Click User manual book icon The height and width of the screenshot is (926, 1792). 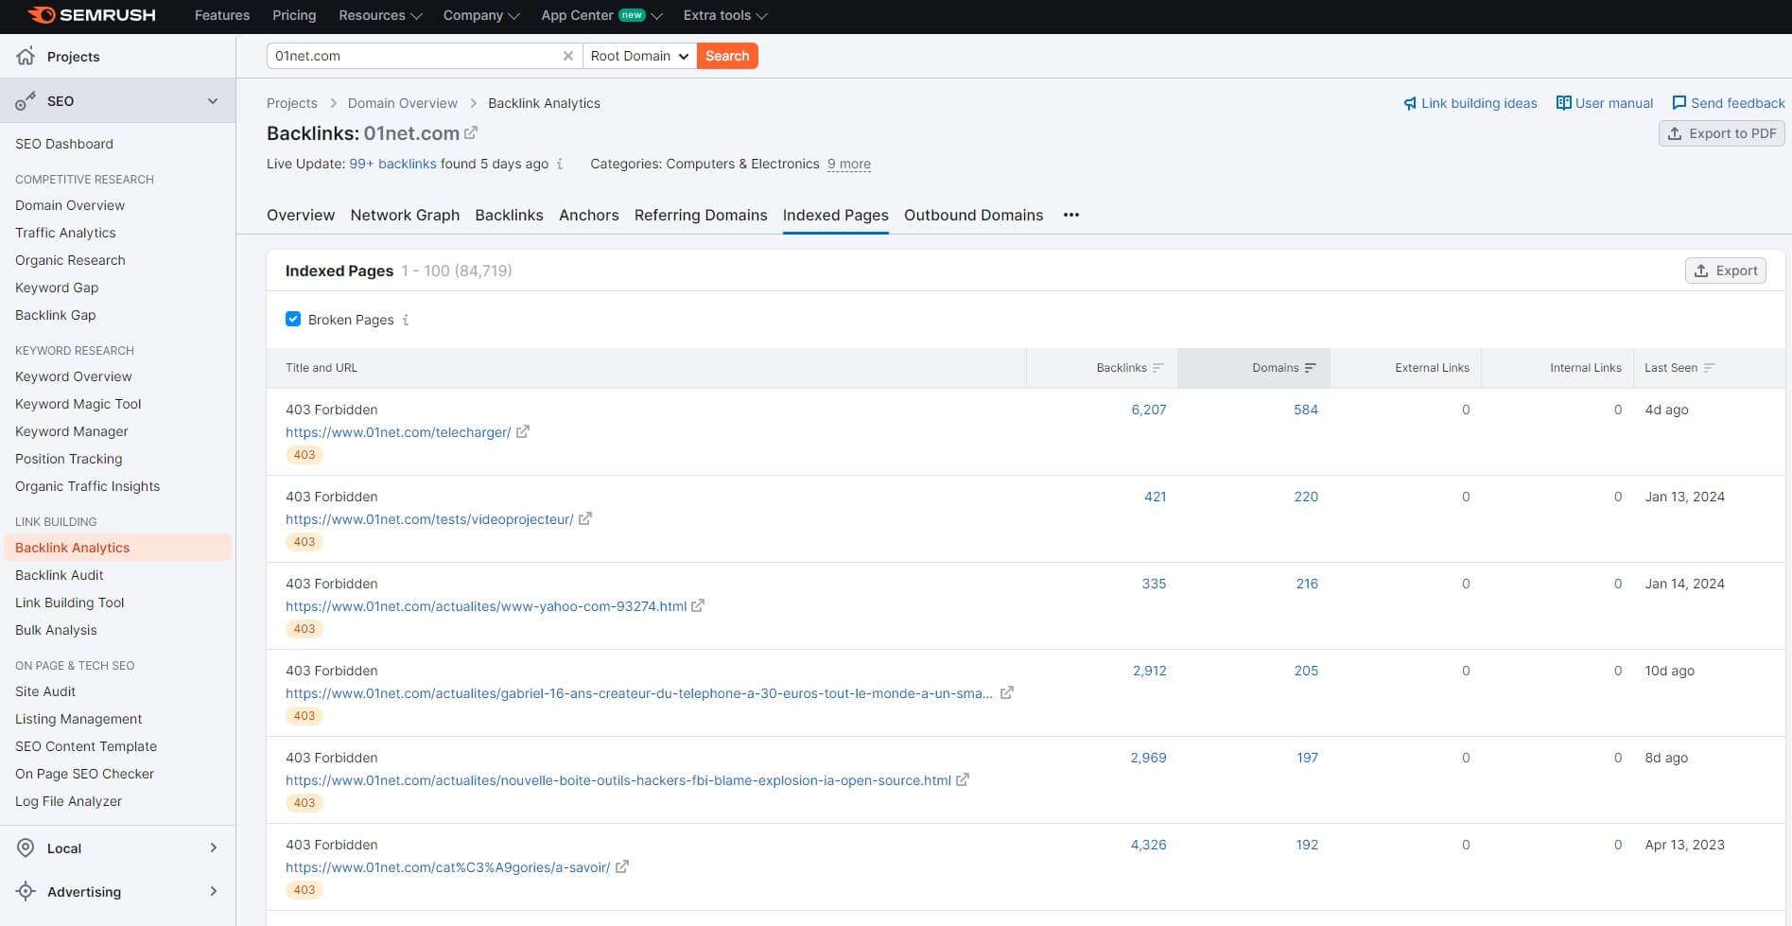(x=1564, y=103)
